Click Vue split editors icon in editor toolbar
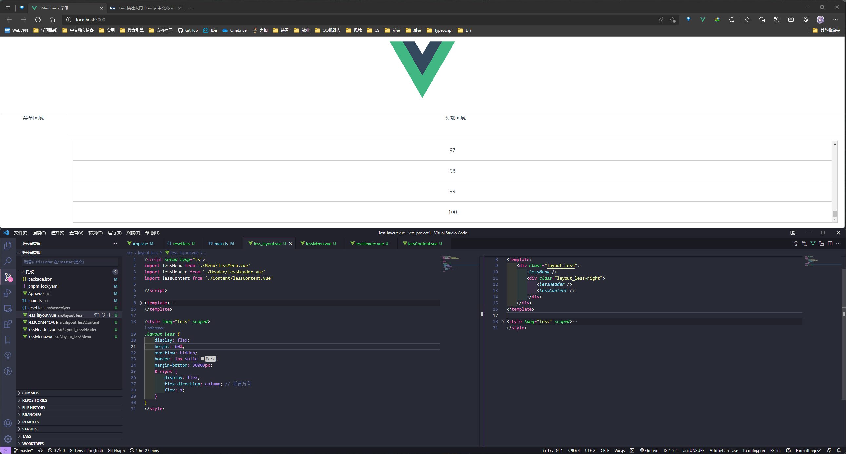The image size is (846, 454). (813, 244)
